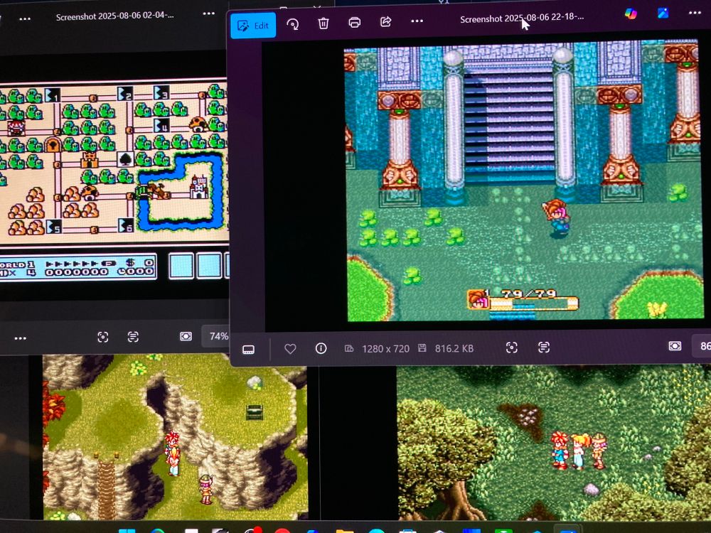Fit the 02-04 screenshot to window

(186, 336)
